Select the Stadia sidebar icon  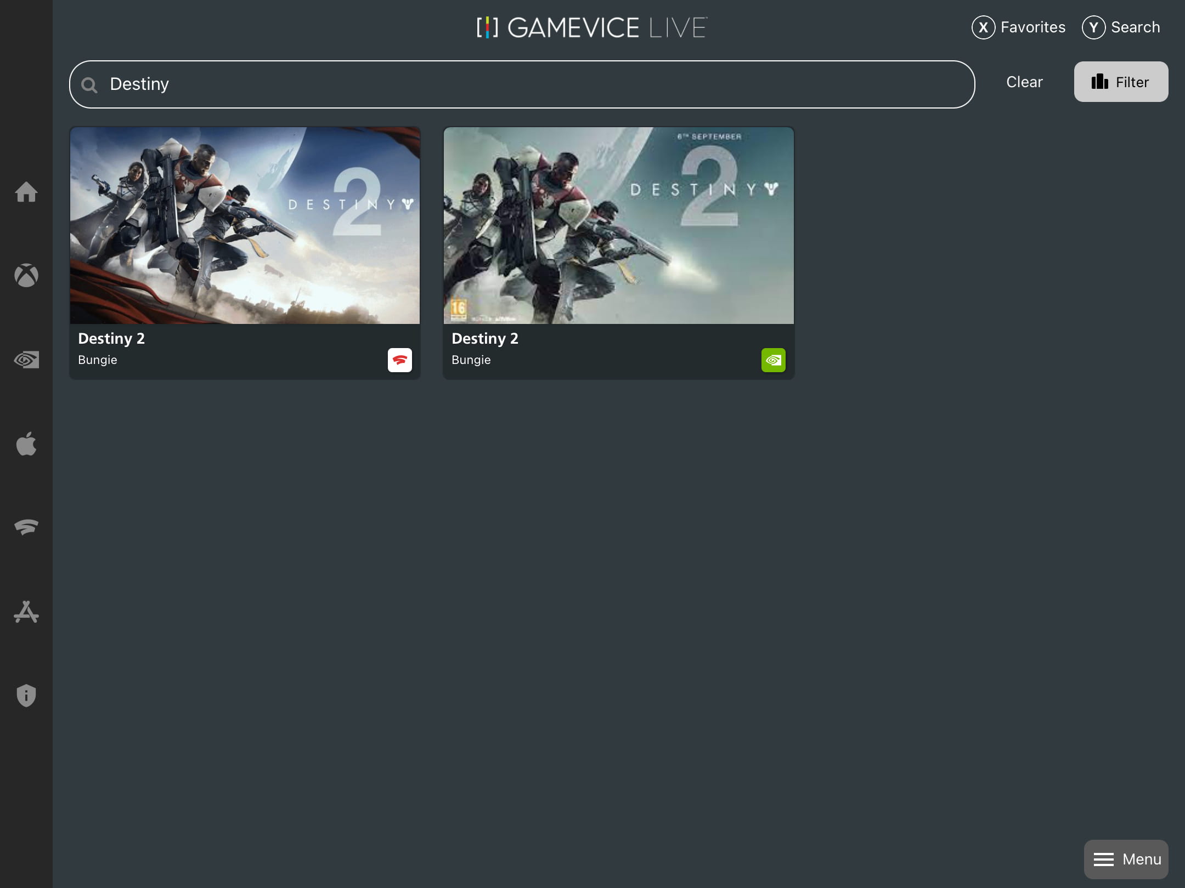click(x=26, y=527)
